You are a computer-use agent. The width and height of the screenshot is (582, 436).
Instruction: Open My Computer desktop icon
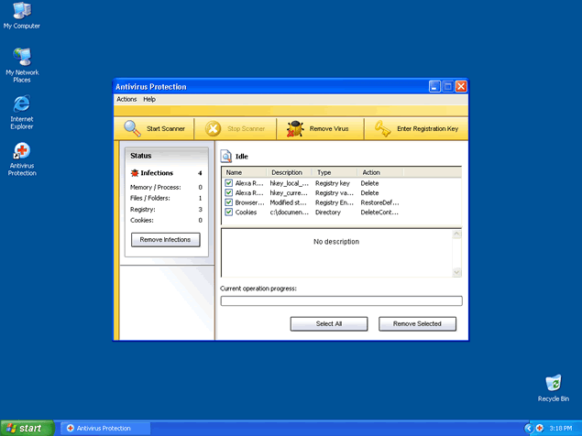pyautogui.click(x=21, y=12)
